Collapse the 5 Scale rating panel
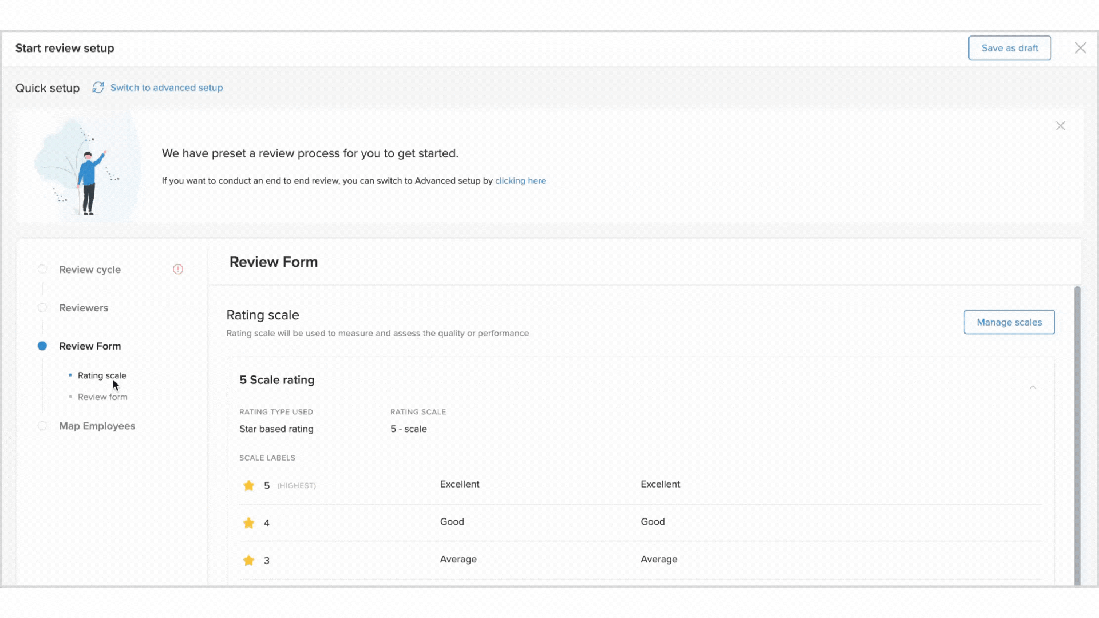Screen dimensions: 1099x618 1033,387
